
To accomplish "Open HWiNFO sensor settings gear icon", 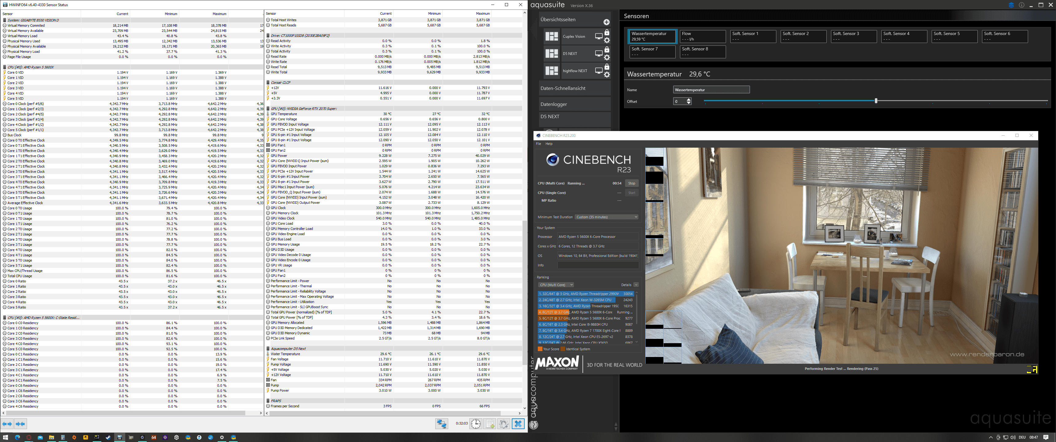I will coord(504,424).
